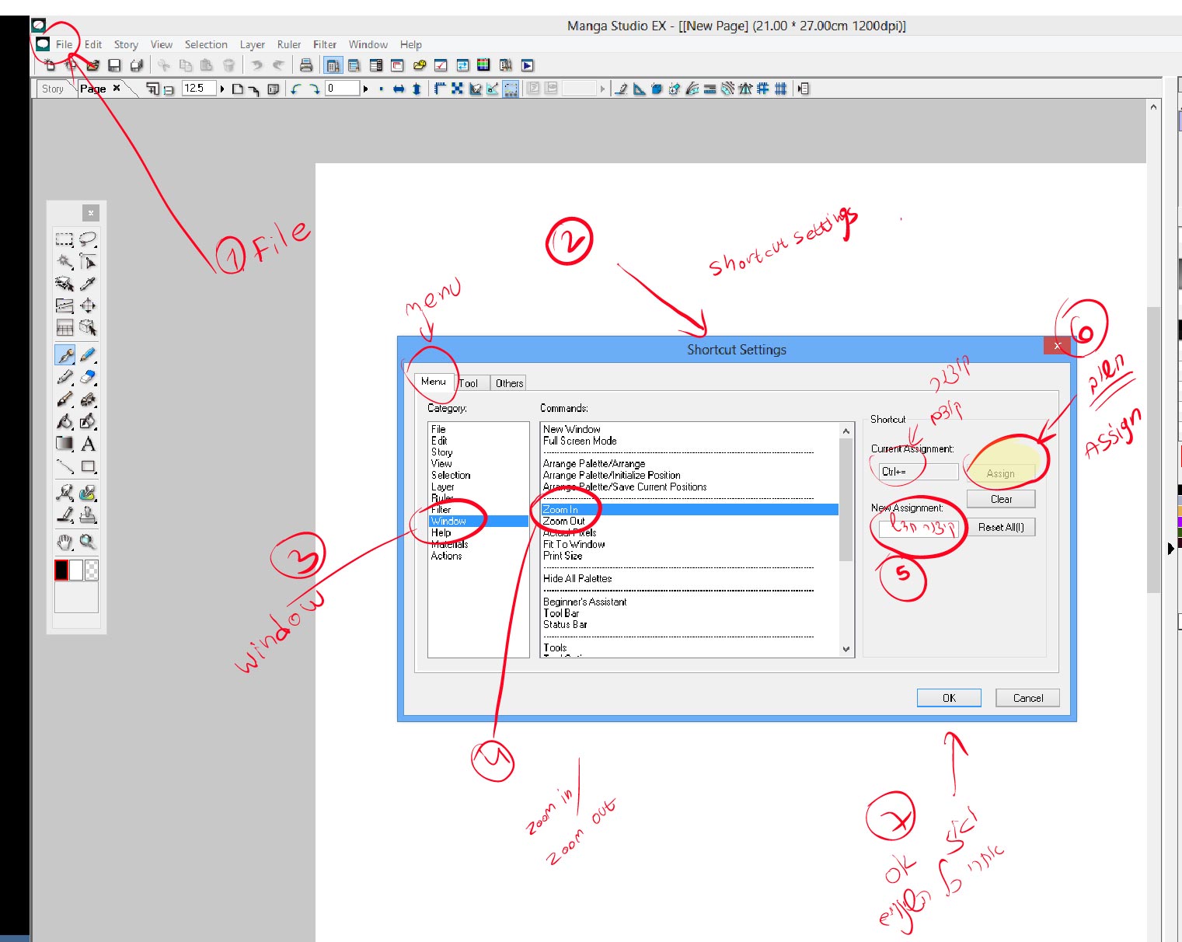Viewport: 1182px width, 942px height.
Task: Select the Hand grab tool
Action: [65, 541]
